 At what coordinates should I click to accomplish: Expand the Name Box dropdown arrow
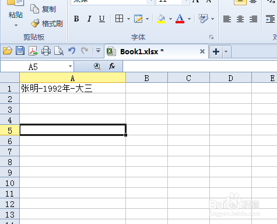pos(70,66)
